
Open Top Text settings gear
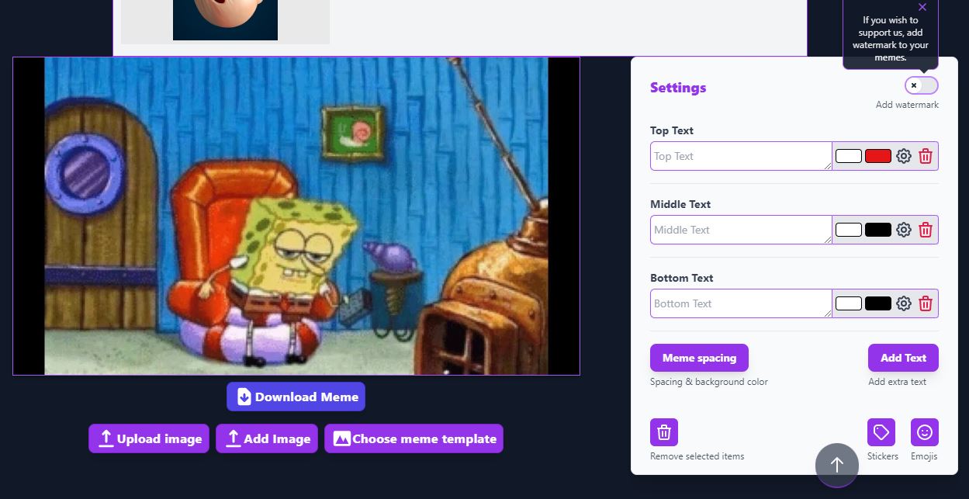[x=904, y=156]
